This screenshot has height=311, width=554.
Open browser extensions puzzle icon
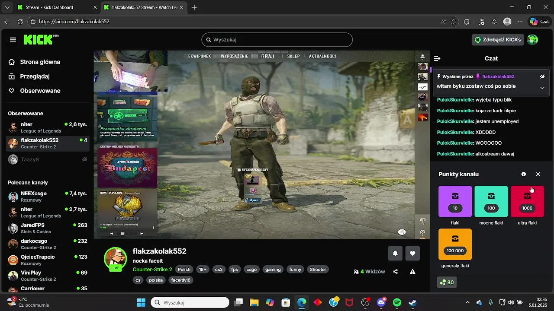pos(467,22)
